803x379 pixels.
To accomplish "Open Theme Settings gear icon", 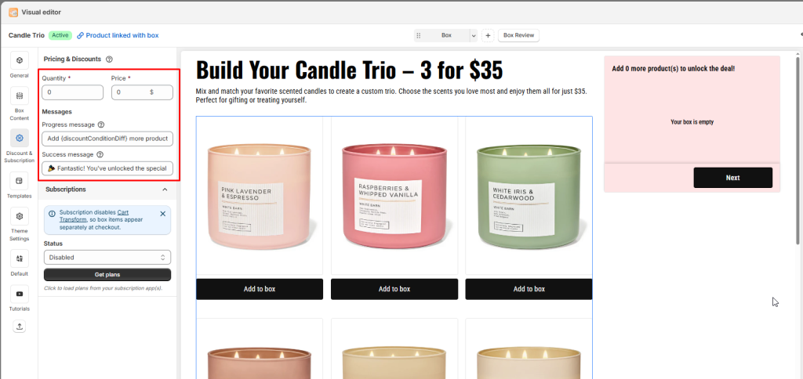I will tap(20, 216).
